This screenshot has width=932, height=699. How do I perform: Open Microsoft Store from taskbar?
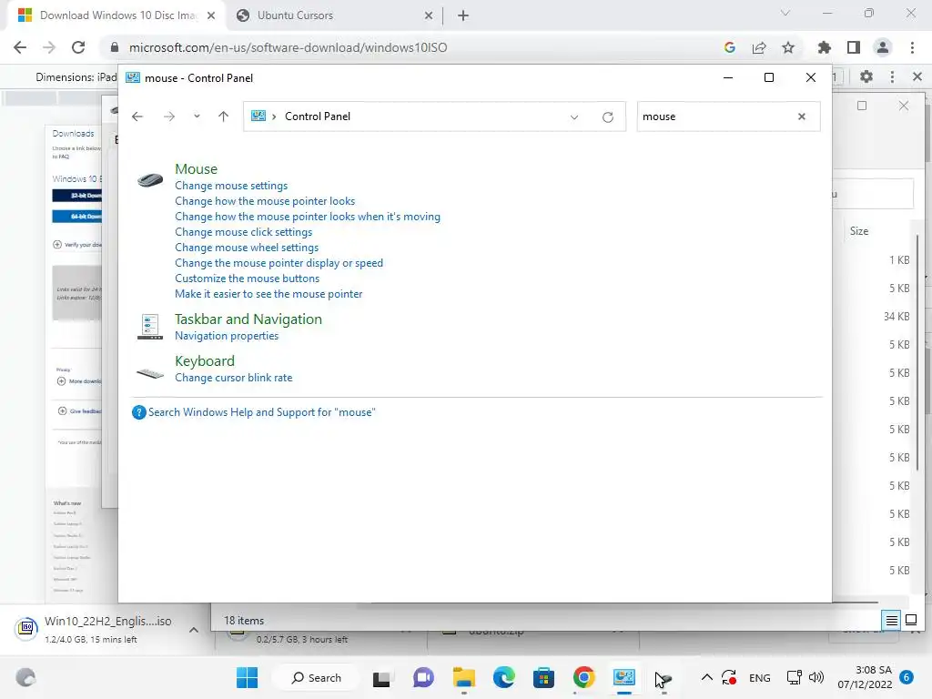[543, 677]
